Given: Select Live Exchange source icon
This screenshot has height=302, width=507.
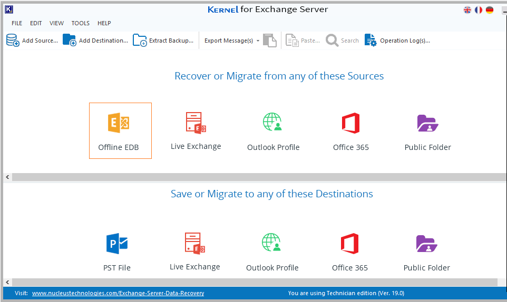Looking at the screenshot, I should coord(196,123).
